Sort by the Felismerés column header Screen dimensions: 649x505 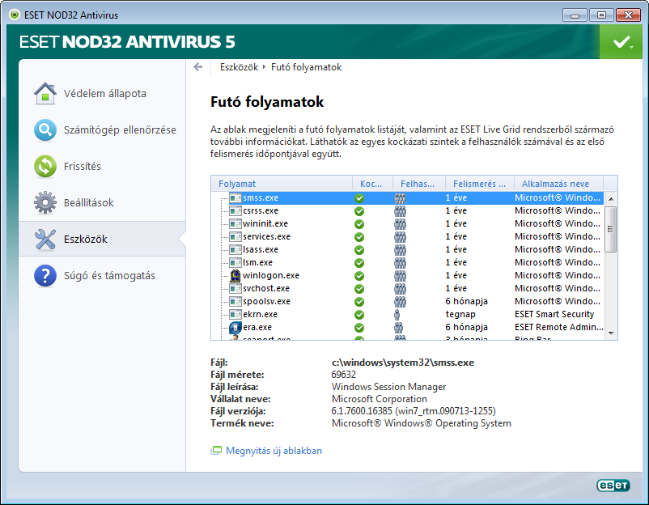click(x=479, y=184)
